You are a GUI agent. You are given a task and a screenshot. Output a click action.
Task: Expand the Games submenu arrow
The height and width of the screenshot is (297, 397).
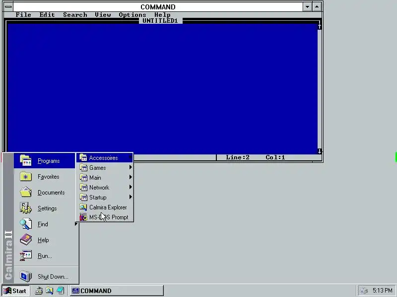[x=131, y=167]
